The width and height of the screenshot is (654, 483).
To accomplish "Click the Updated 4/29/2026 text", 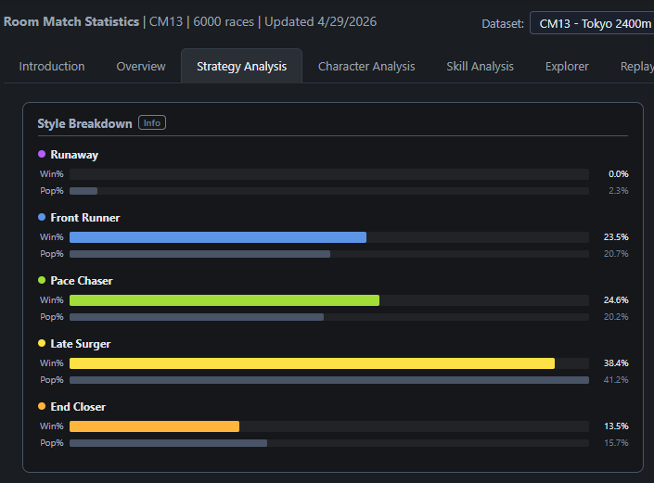I will coord(320,21).
